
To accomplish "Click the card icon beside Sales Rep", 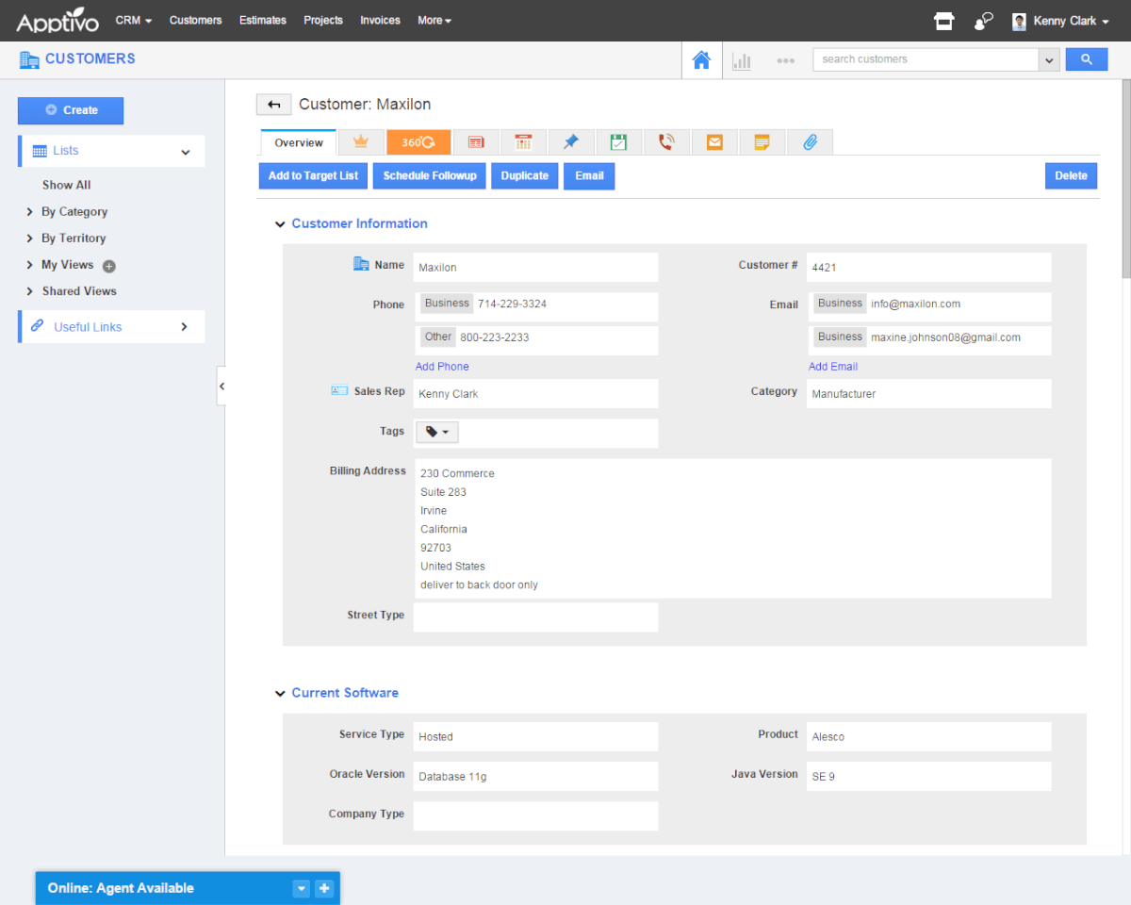I will tap(339, 390).
